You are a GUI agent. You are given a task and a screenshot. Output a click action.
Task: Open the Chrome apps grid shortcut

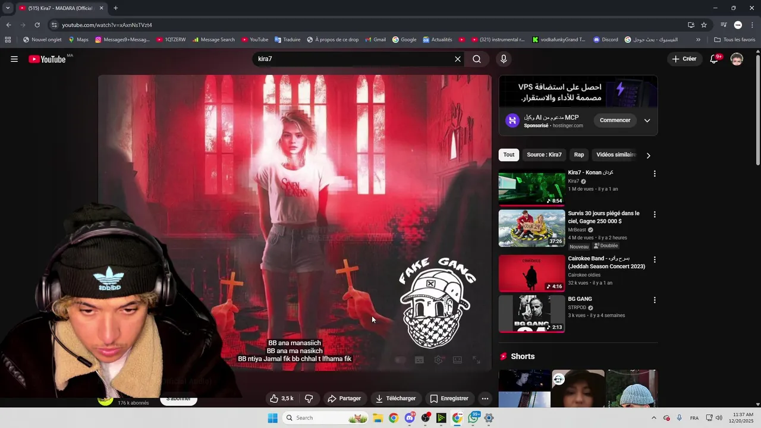pos(8,40)
